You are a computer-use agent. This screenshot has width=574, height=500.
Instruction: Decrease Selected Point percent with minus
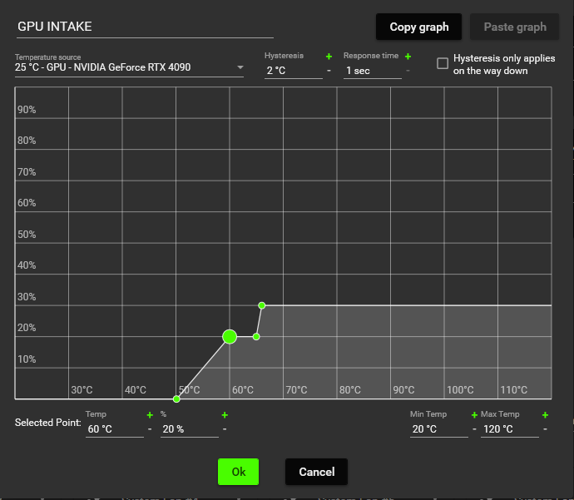click(225, 428)
